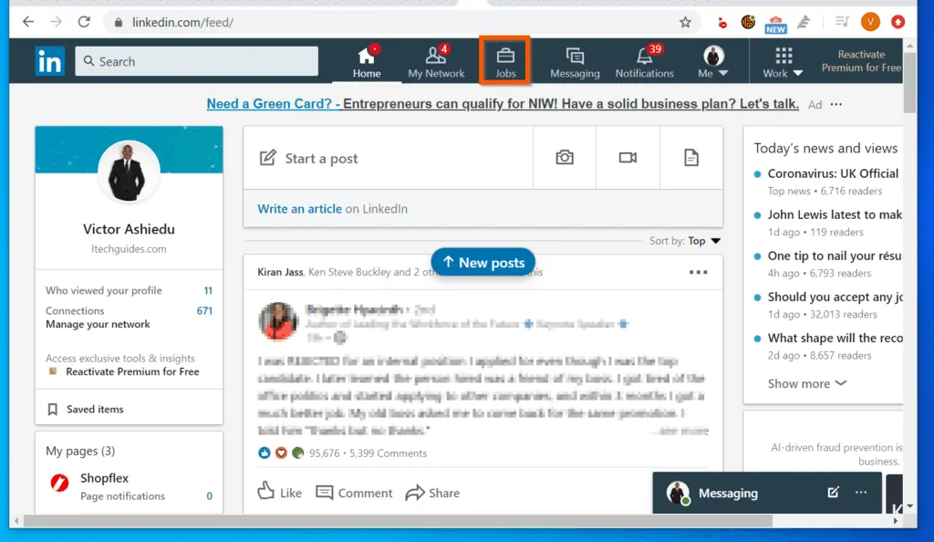Open the Work menu
This screenshot has height=542, width=934.
tap(782, 61)
